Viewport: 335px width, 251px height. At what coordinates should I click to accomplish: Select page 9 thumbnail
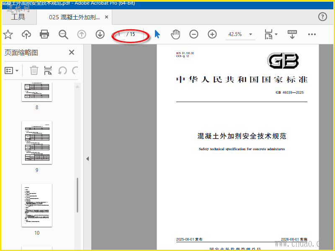click(37, 143)
